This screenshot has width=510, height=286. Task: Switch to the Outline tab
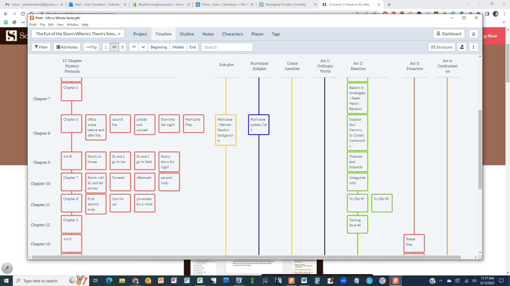pos(187,34)
